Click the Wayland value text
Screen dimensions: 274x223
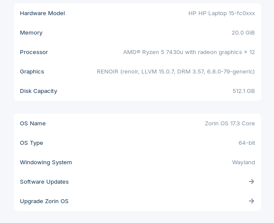(x=243, y=162)
